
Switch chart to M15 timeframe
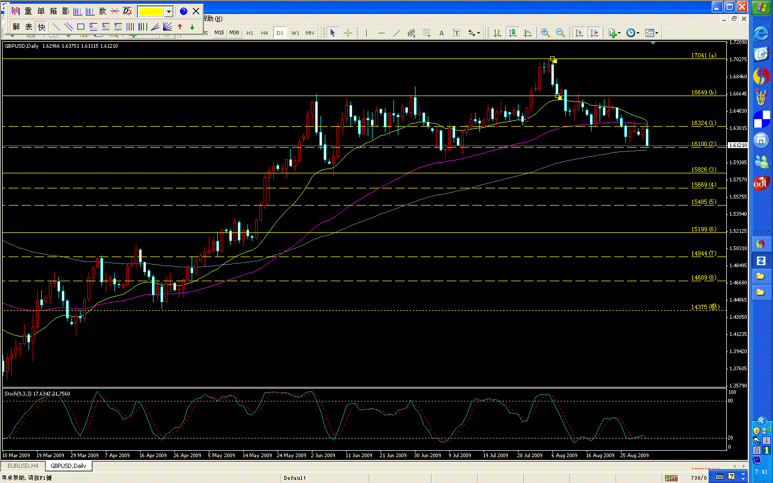pyautogui.click(x=219, y=33)
